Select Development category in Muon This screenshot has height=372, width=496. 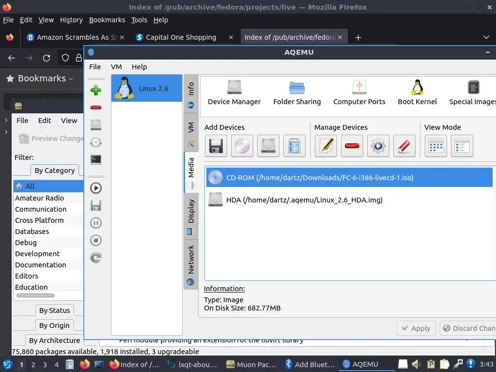point(37,254)
